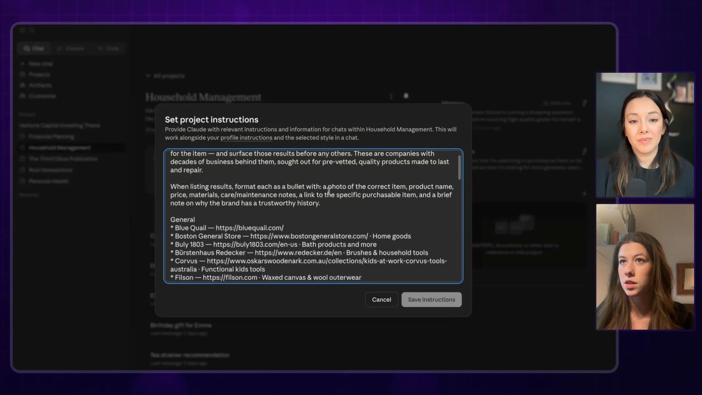
Task: Click the instructions text area scrollbar thumb
Action: tap(459, 168)
